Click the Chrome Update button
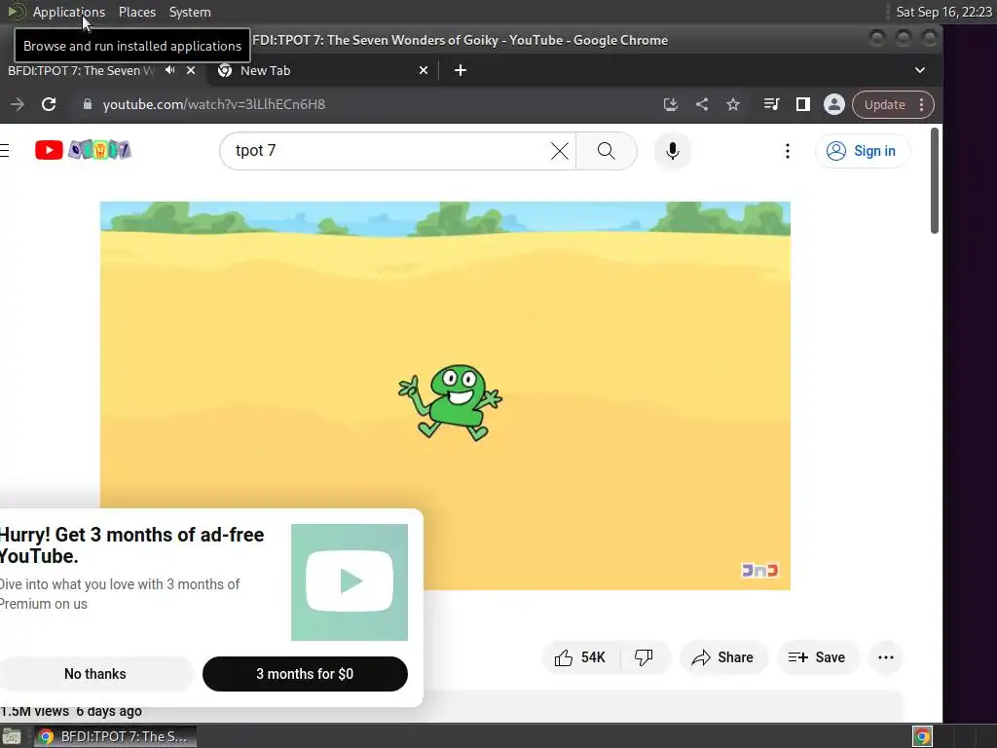This screenshot has height=748, width=997. [884, 105]
